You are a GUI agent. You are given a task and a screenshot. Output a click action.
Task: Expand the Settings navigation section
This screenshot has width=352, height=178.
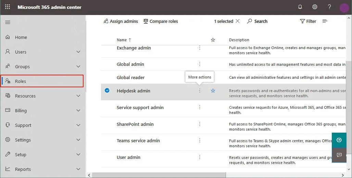pos(78,140)
